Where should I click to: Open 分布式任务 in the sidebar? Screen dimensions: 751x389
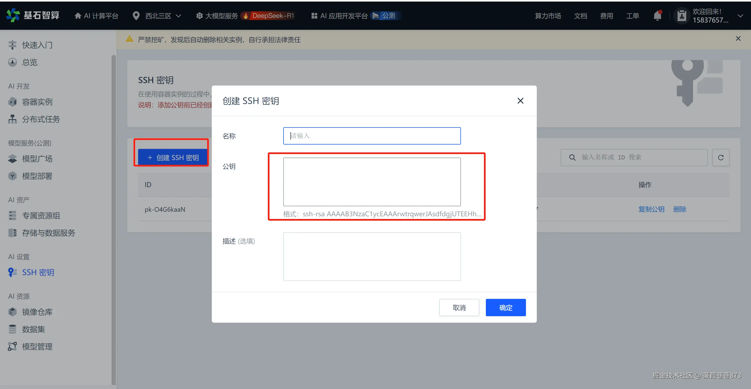tap(41, 119)
